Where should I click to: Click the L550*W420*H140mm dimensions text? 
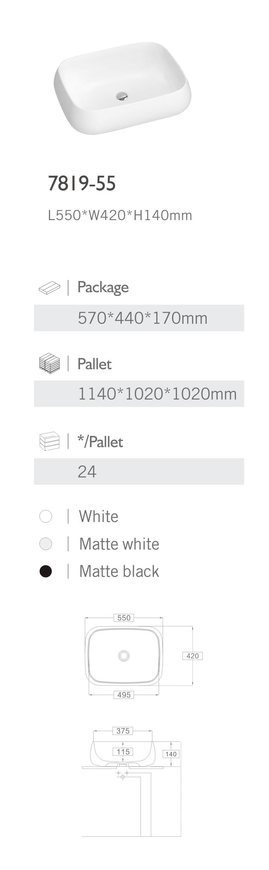point(120,215)
